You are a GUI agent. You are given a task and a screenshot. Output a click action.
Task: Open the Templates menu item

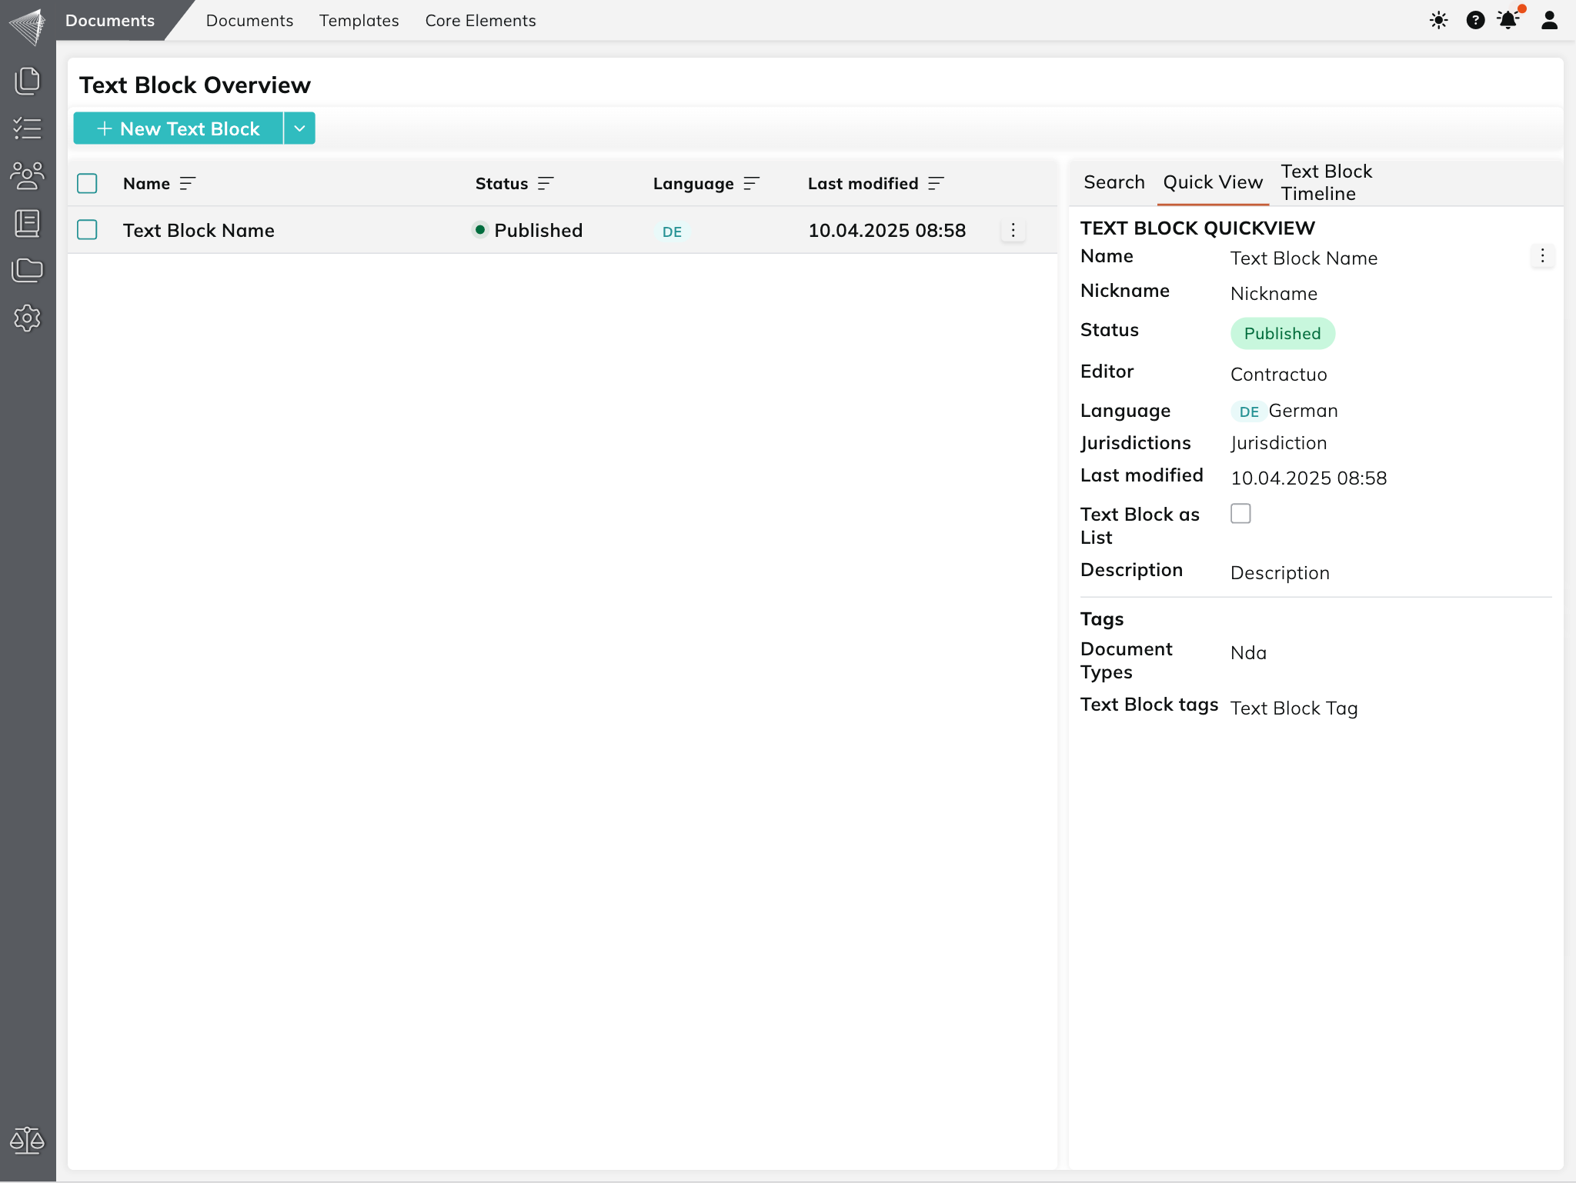(359, 21)
